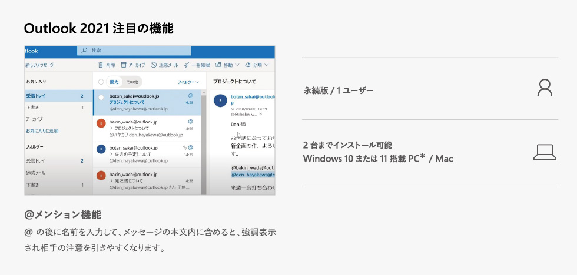Click the 一括処理 sweep button
This screenshot has height=275, width=577.
click(197, 65)
